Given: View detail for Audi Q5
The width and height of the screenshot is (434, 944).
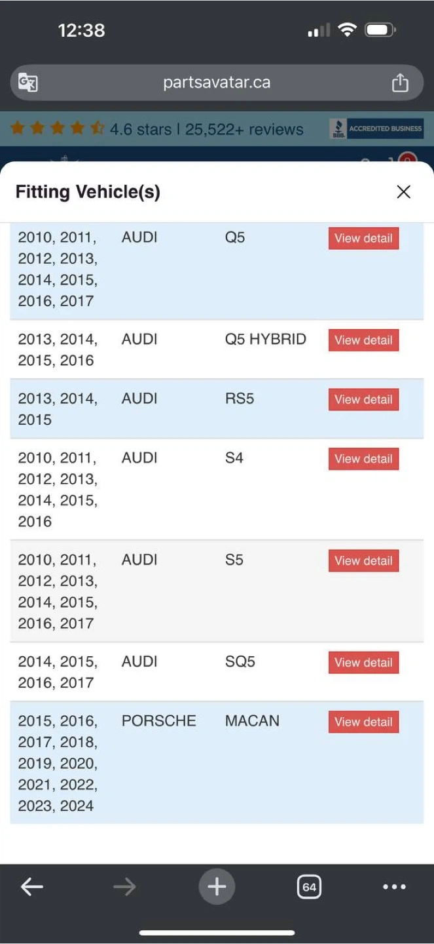Looking at the screenshot, I should [363, 239].
